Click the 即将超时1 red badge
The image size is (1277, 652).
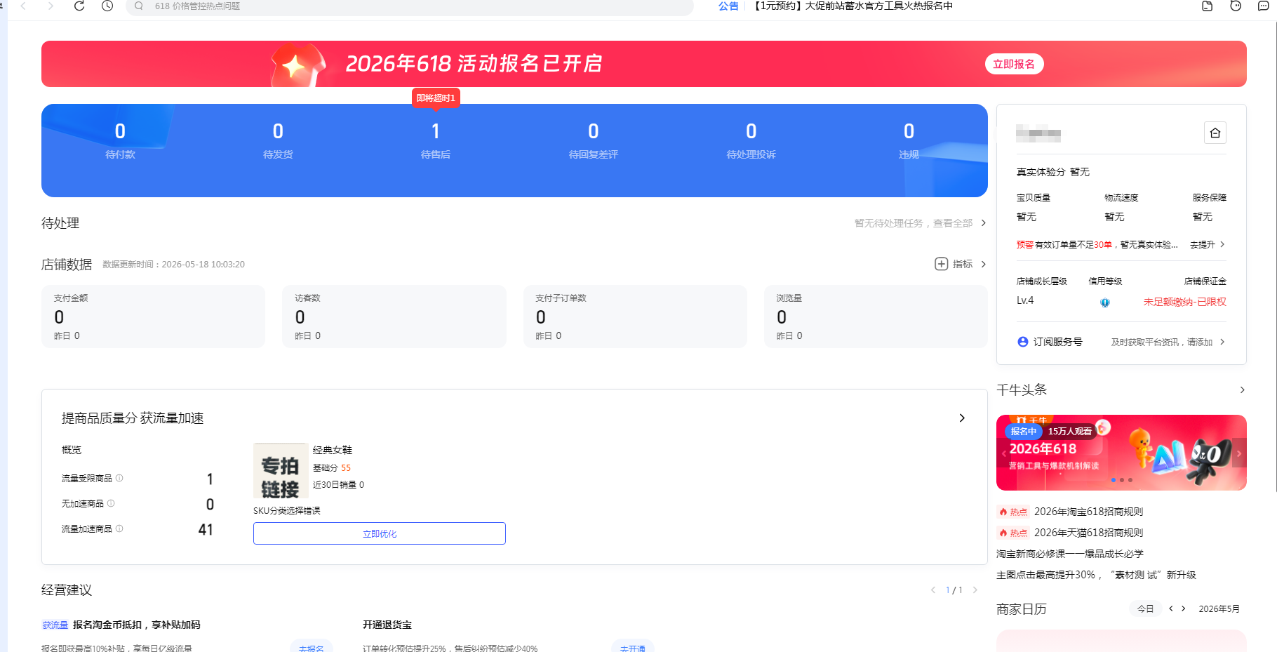(x=436, y=98)
